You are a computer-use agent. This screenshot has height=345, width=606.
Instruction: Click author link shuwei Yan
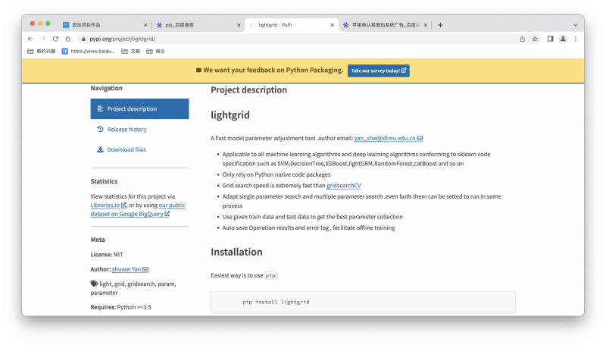(130, 269)
